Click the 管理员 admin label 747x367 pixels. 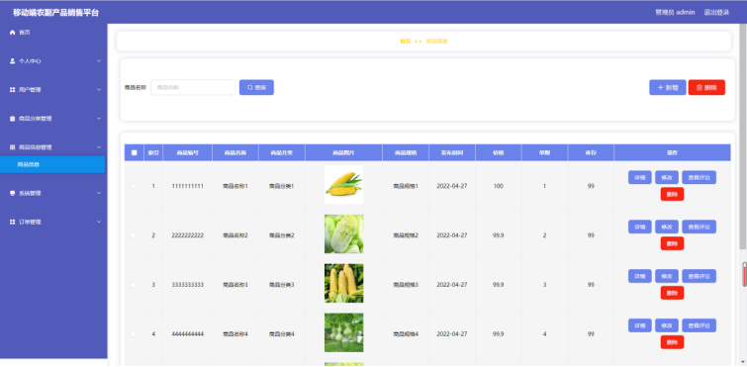pyautogui.click(x=675, y=13)
